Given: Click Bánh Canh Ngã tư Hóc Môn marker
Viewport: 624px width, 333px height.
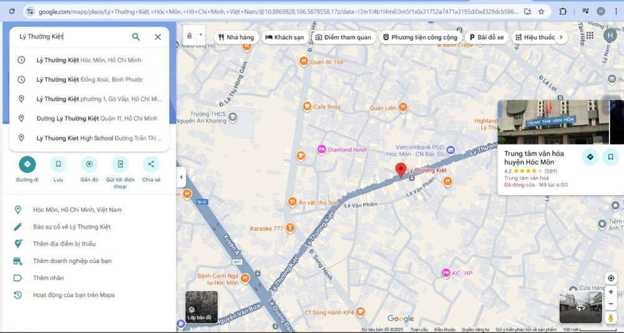Looking at the screenshot, I should click(x=245, y=278).
